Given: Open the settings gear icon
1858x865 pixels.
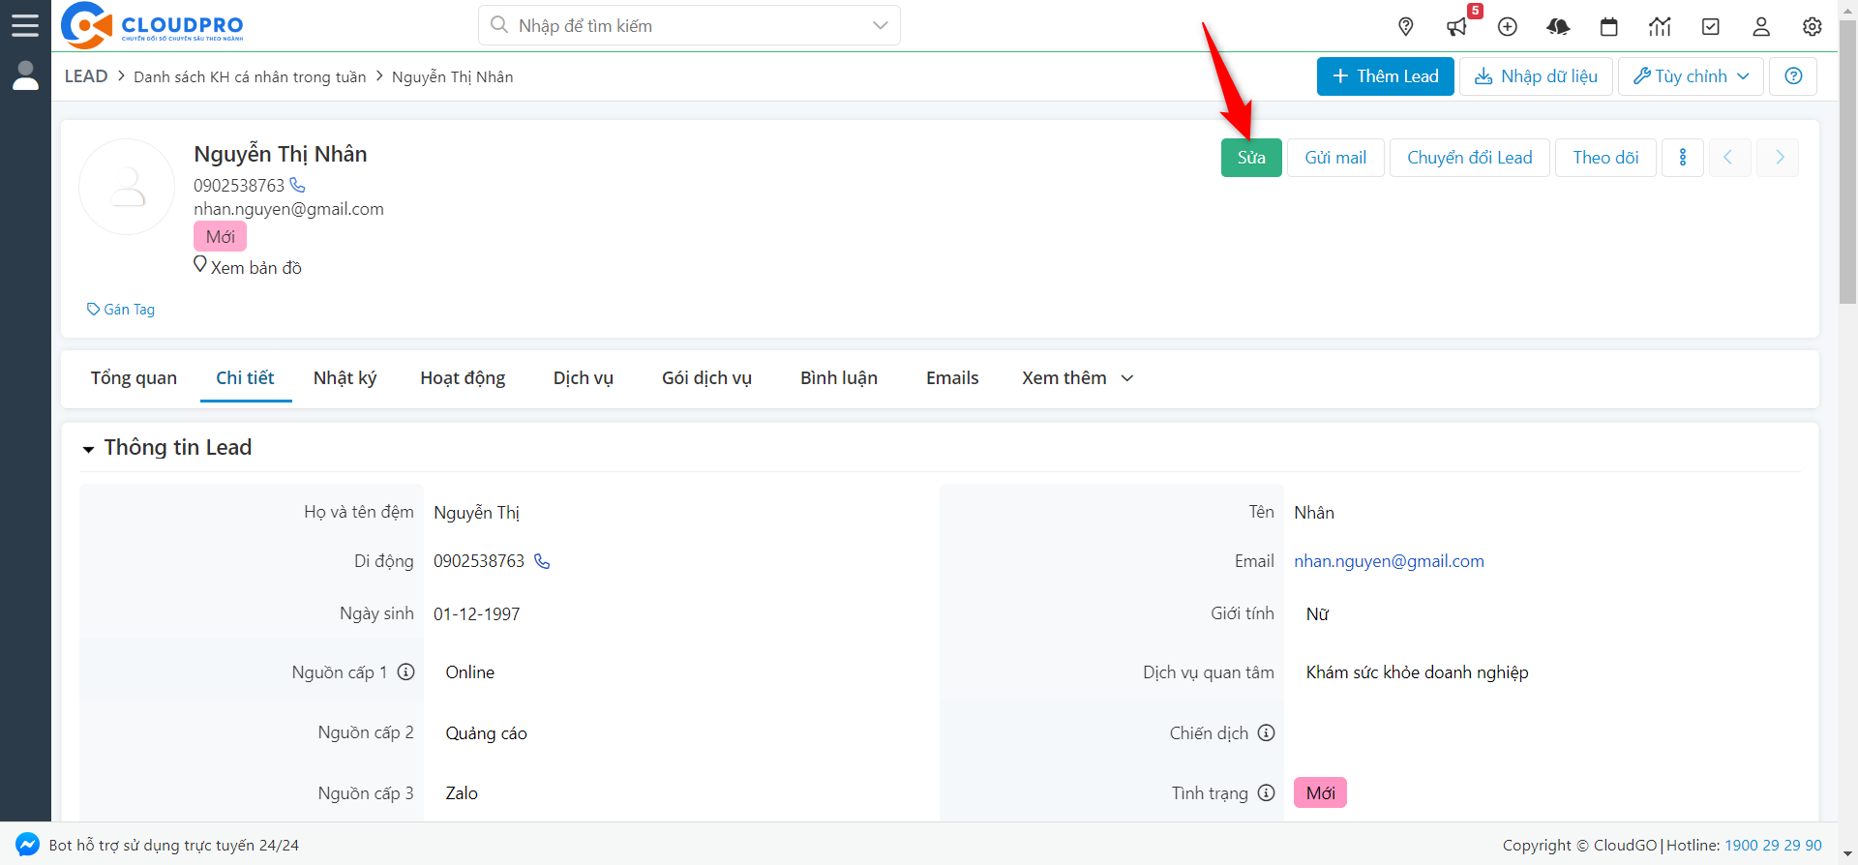Looking at the screenshot, I should [x=1813, y=26].
